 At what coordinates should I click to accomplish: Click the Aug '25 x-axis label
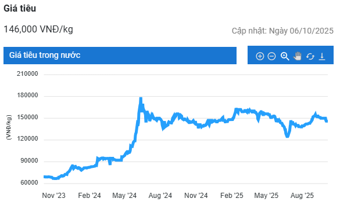tap(302, 196)
